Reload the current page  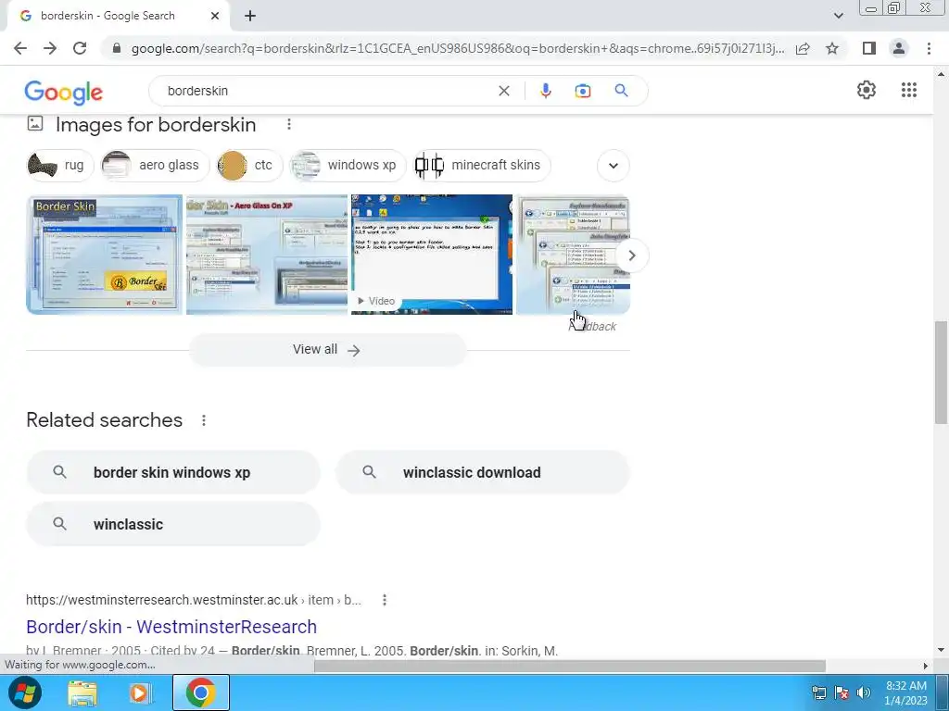click(x=80, y=48)
